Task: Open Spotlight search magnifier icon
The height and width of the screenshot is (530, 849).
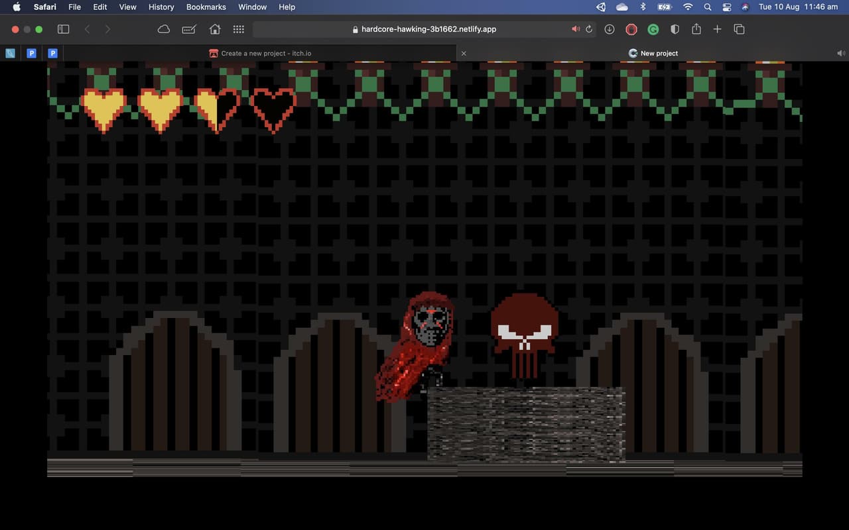Action: (x=707, y=7)
